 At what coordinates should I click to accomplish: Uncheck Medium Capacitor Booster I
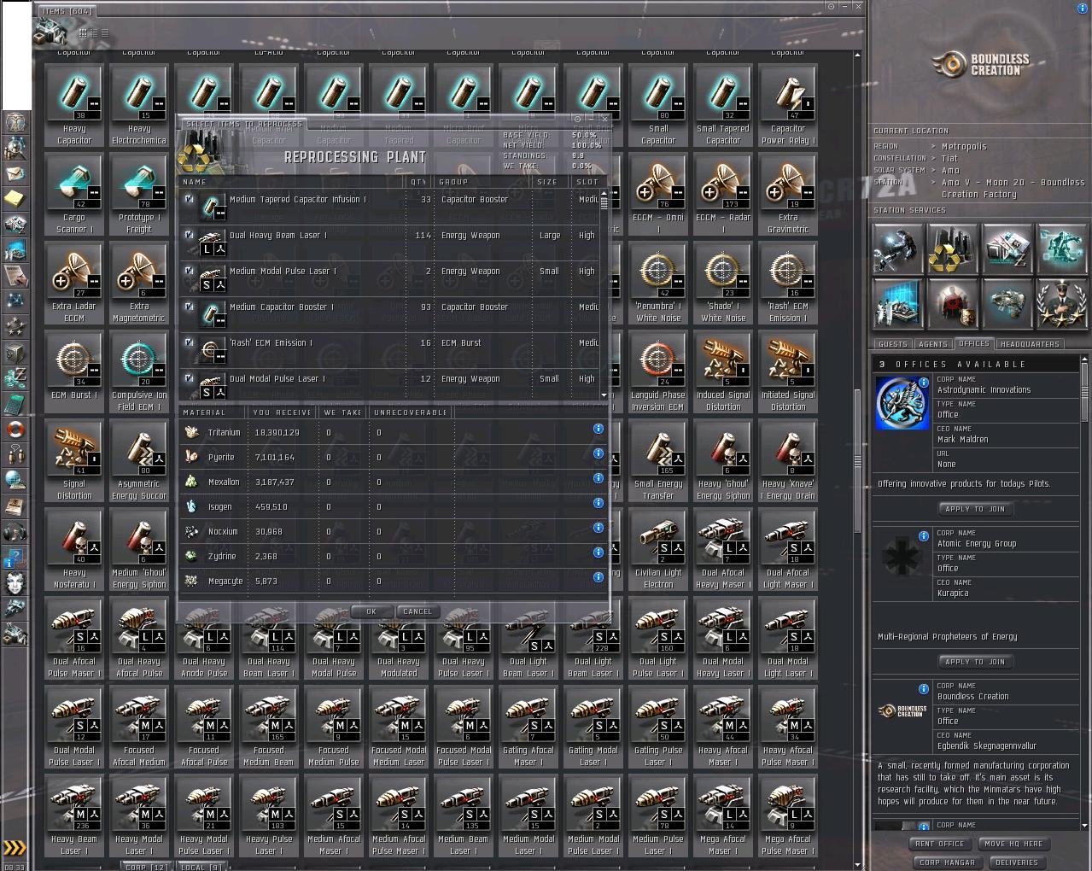pyautogui.click(x=189, y=307)
